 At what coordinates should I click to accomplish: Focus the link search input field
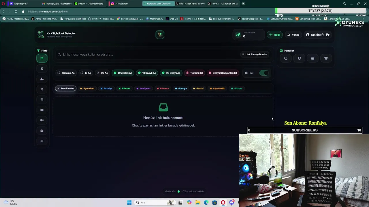click(147, 54)
